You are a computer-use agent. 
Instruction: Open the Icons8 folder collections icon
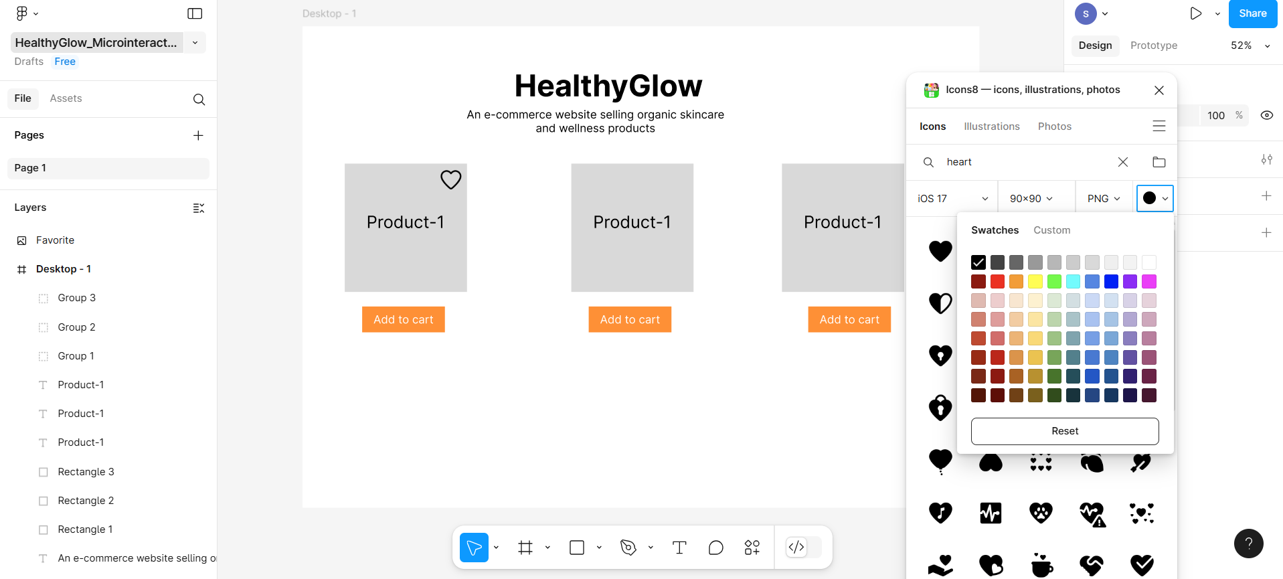click(x=1159, y=162)
